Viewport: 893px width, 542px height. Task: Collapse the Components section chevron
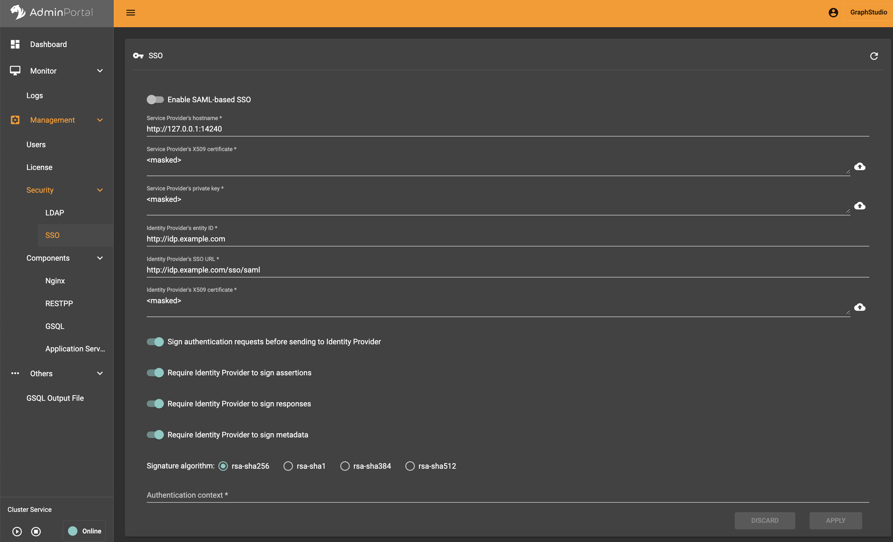pos(100,258)
